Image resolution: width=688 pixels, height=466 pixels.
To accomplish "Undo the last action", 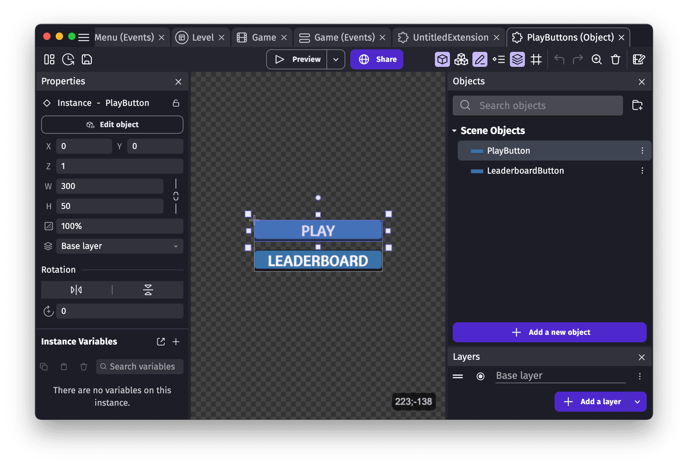I will (x=559, y=59).
